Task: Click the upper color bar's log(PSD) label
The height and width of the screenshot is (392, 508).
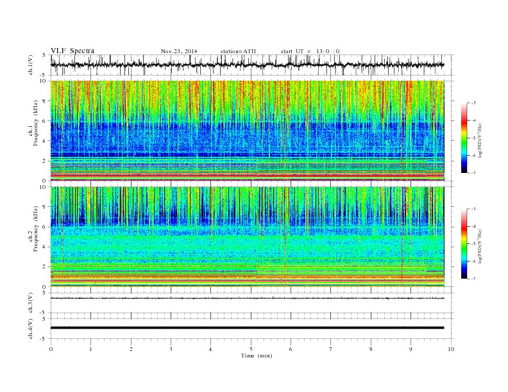Action: (480, 140)
